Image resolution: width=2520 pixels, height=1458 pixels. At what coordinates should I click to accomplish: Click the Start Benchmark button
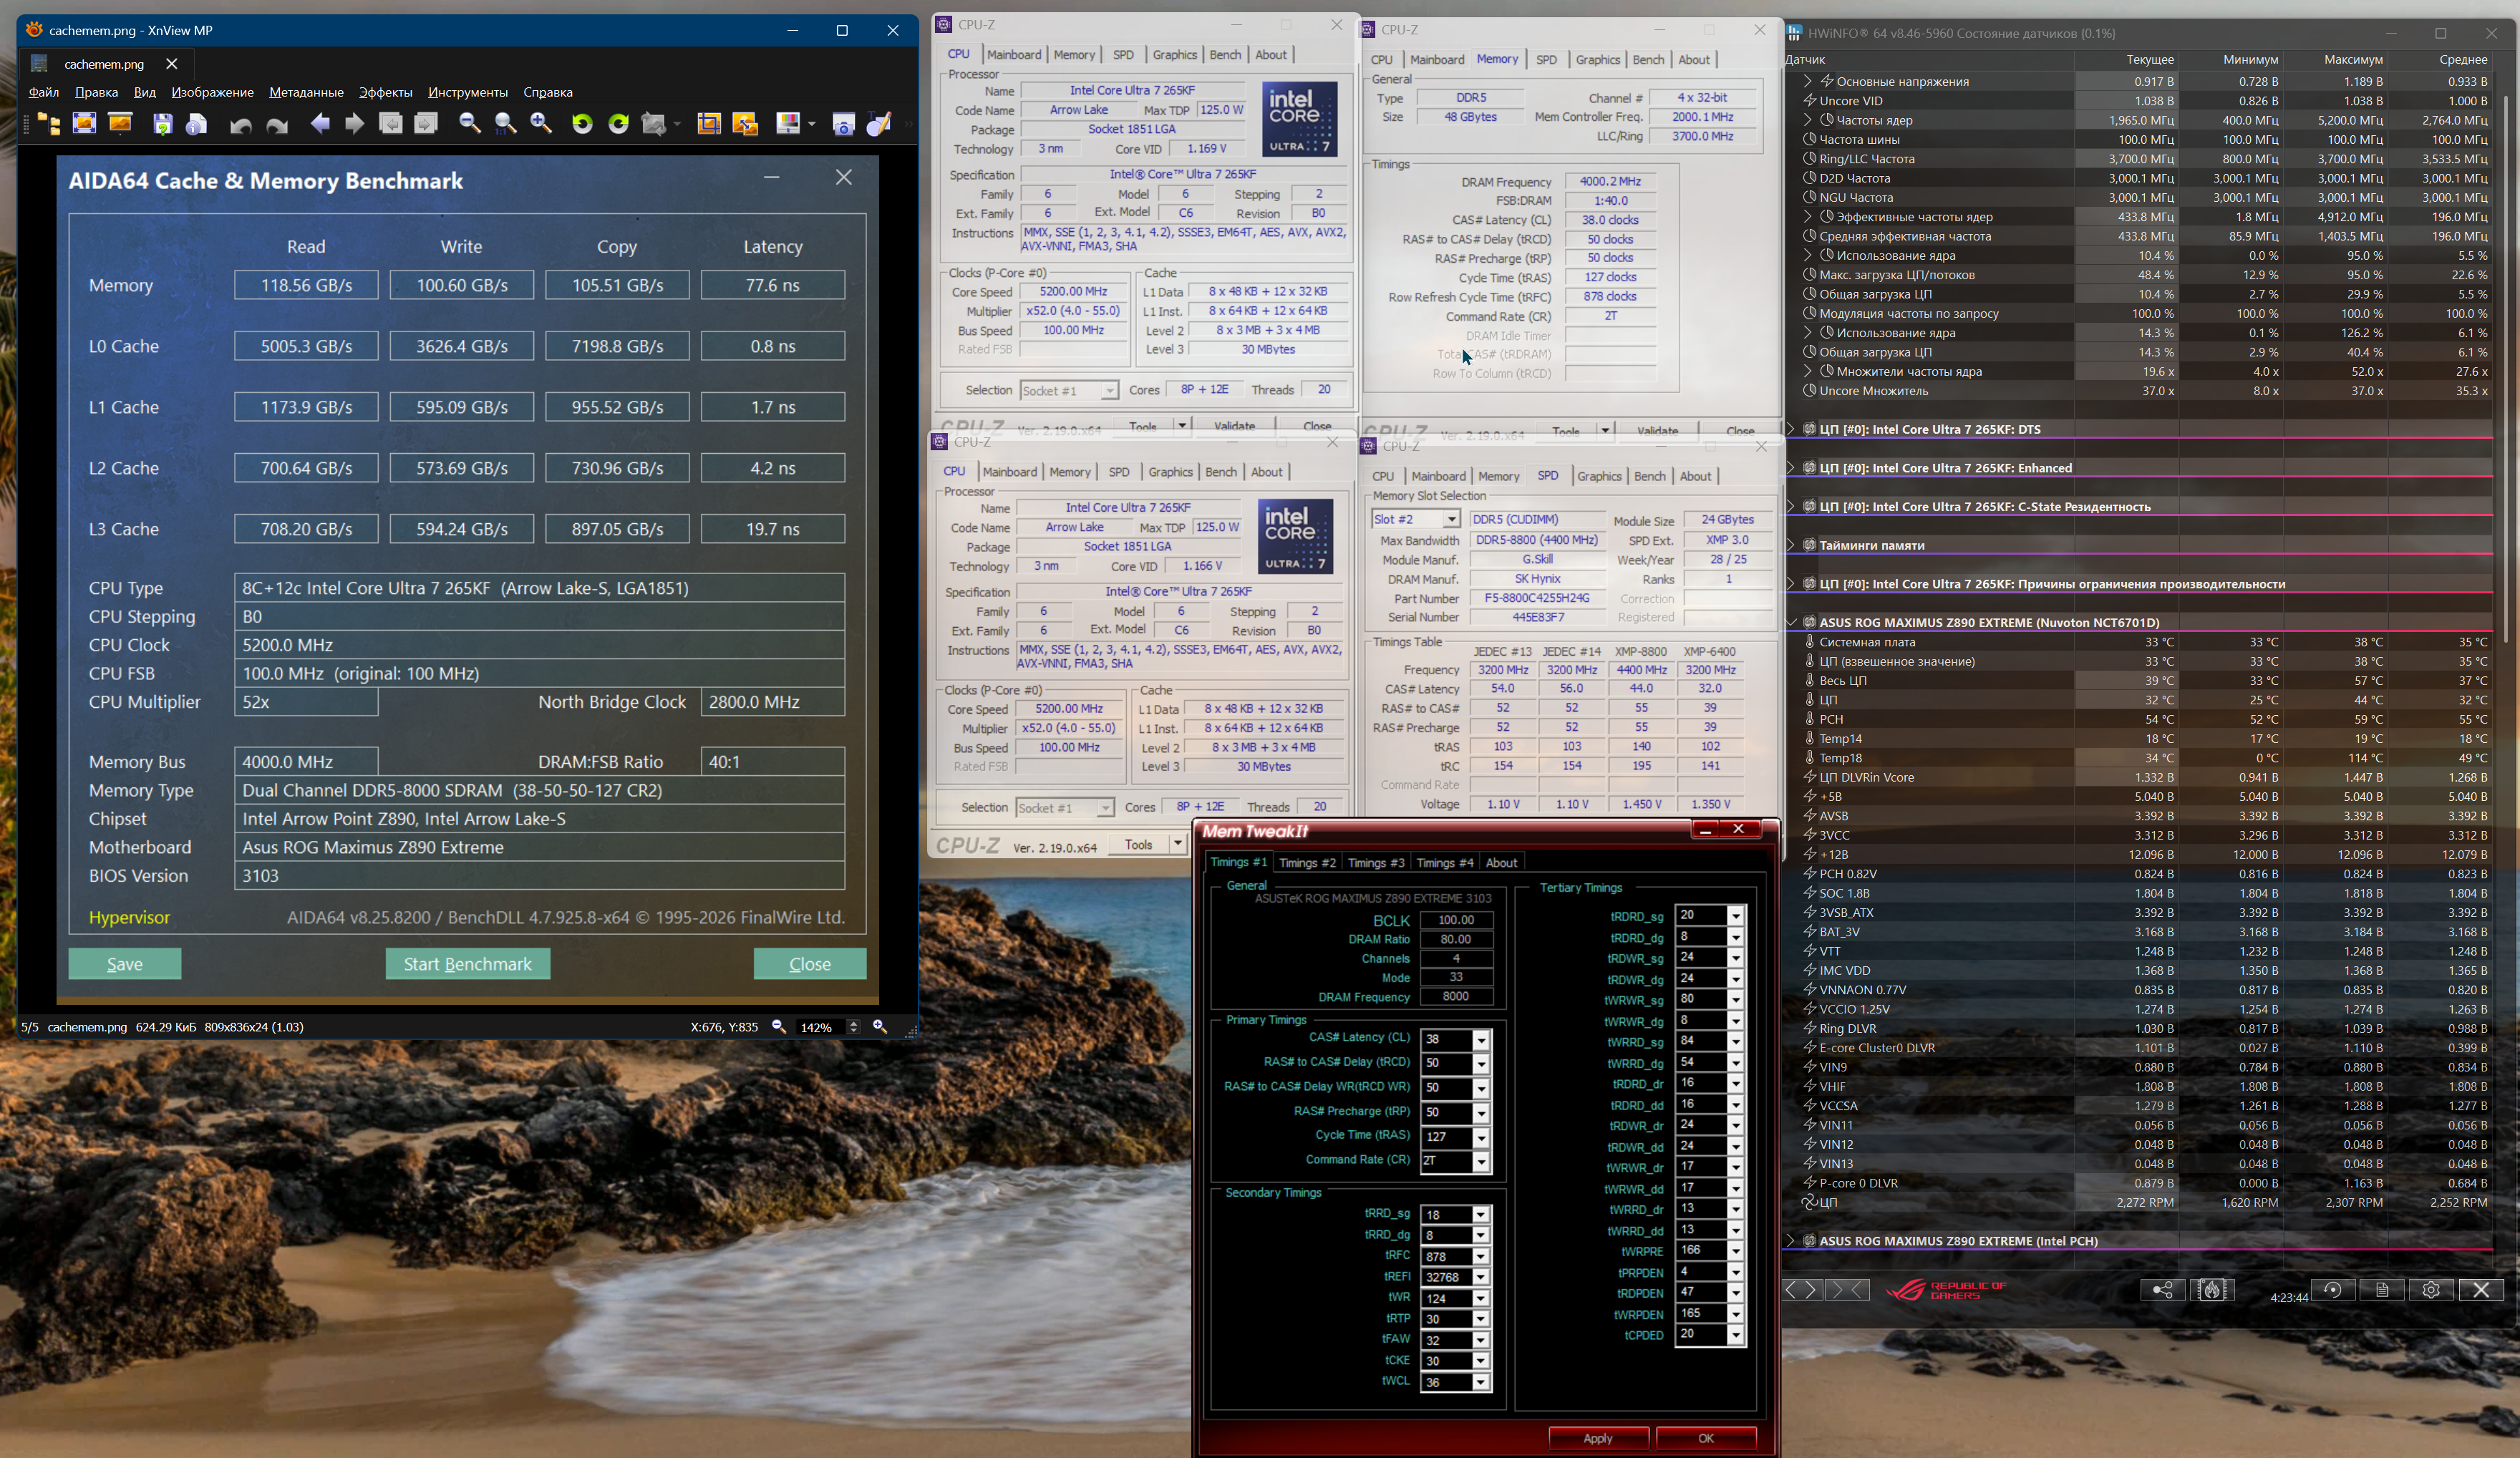(467, 964)
